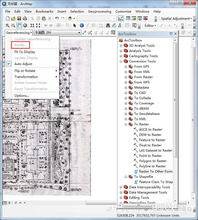198x220 pixels.
Task: Open the Table Of Contents window icon
Action: 128,18
